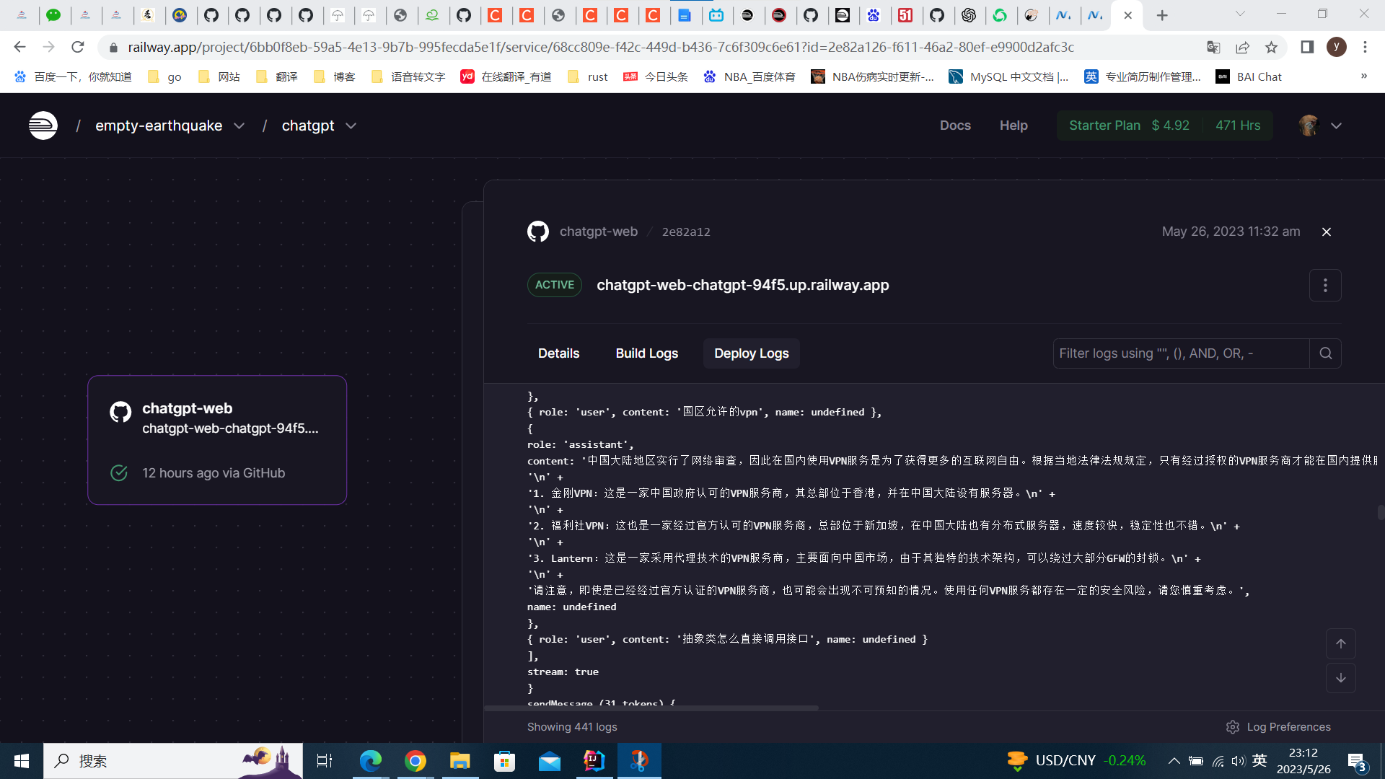Open the Help link
Image resolution: width=1385 pixels, height=779 pixels.
[x=1014, y=126]
